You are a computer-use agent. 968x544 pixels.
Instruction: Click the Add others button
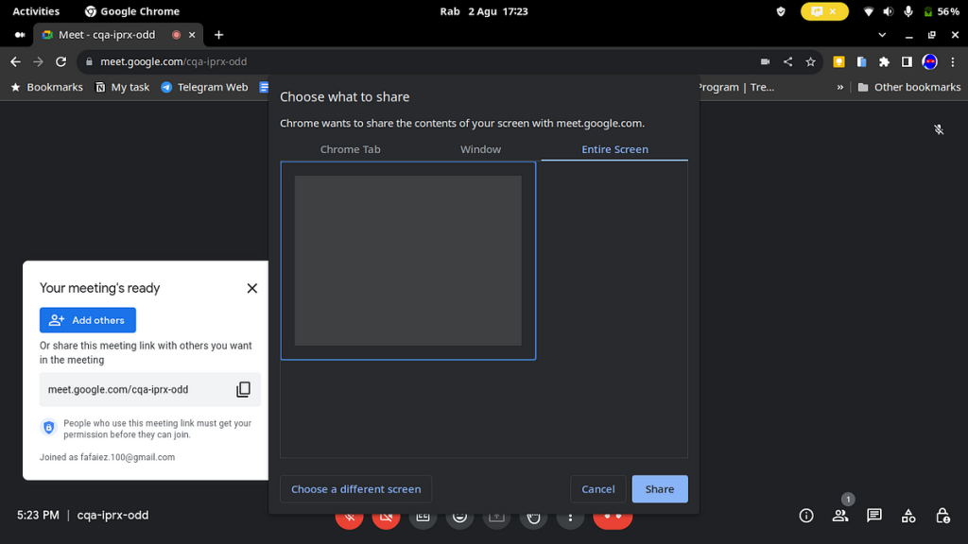pos(88,320)
